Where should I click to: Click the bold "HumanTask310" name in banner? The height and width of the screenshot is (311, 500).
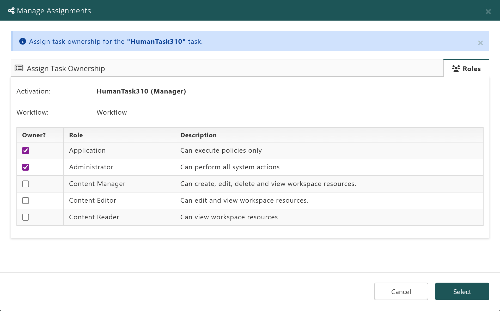156,41
